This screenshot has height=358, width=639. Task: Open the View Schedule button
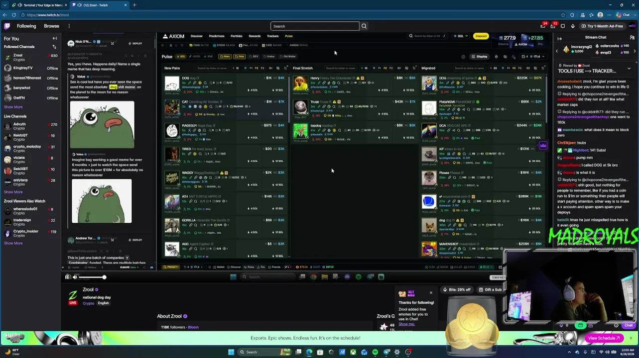[604, 338]
